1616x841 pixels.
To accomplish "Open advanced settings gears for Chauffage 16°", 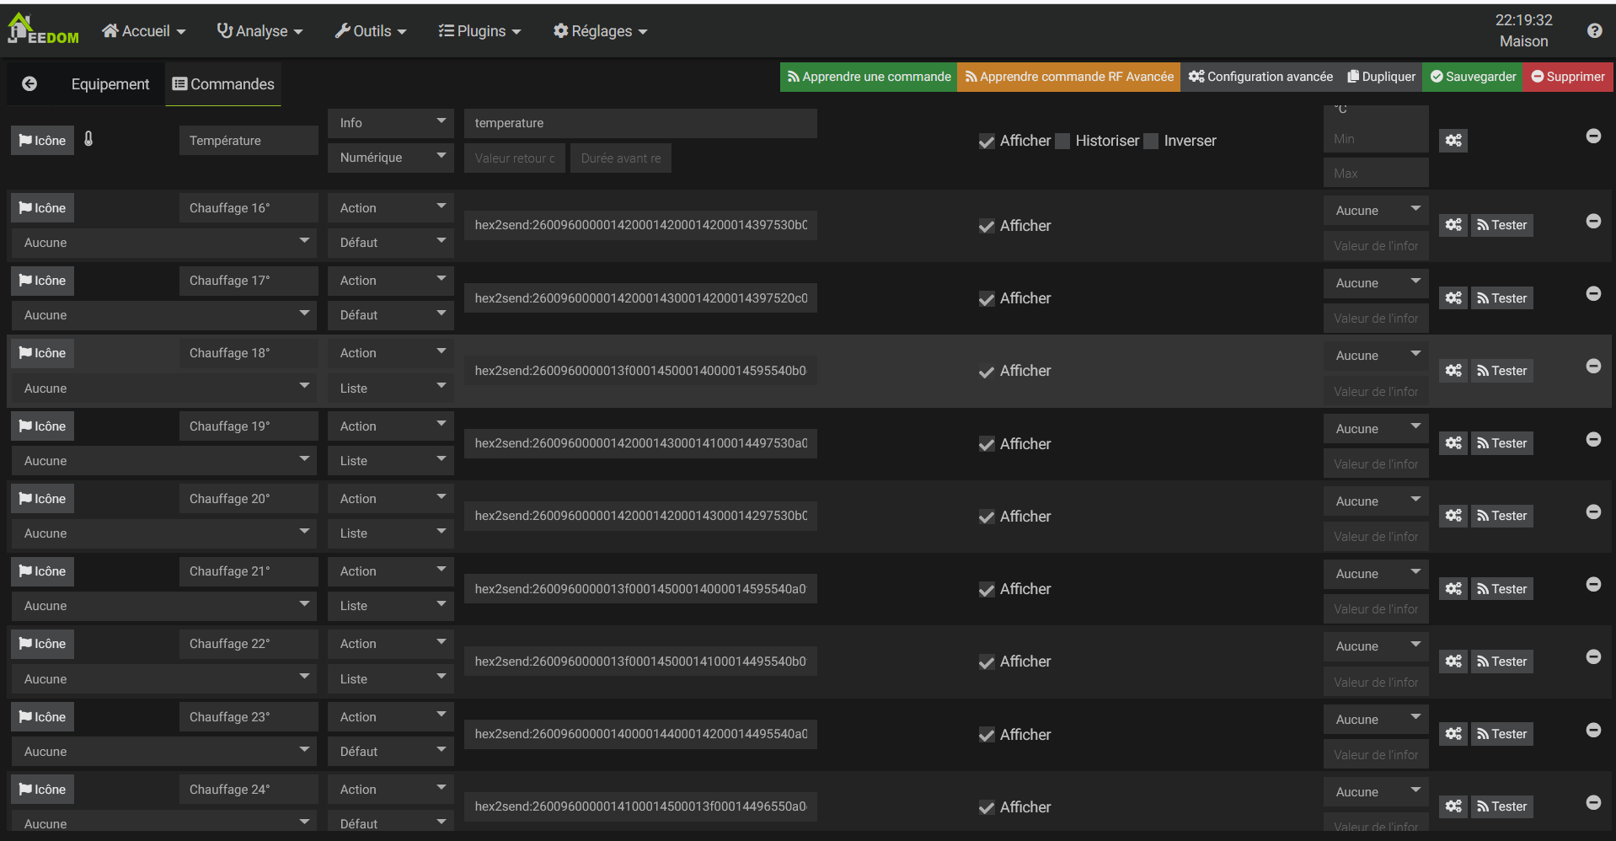I will (x=1453, y=225).
